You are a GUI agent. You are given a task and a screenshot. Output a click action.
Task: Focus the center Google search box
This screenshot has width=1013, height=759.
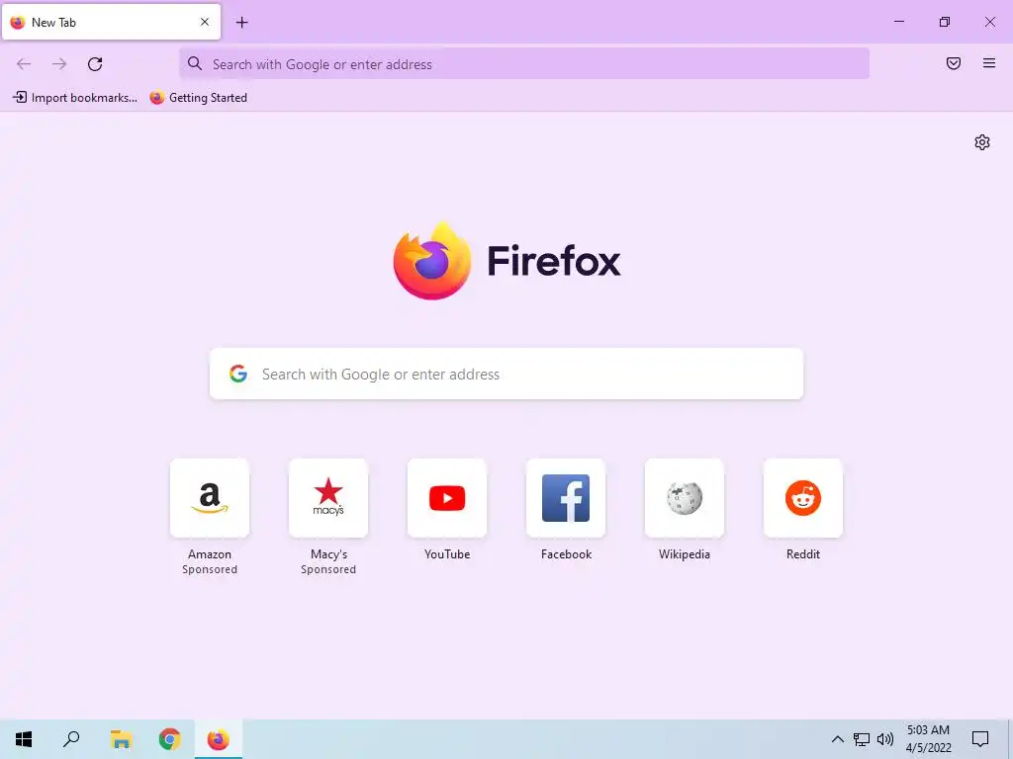click(506, 374)
